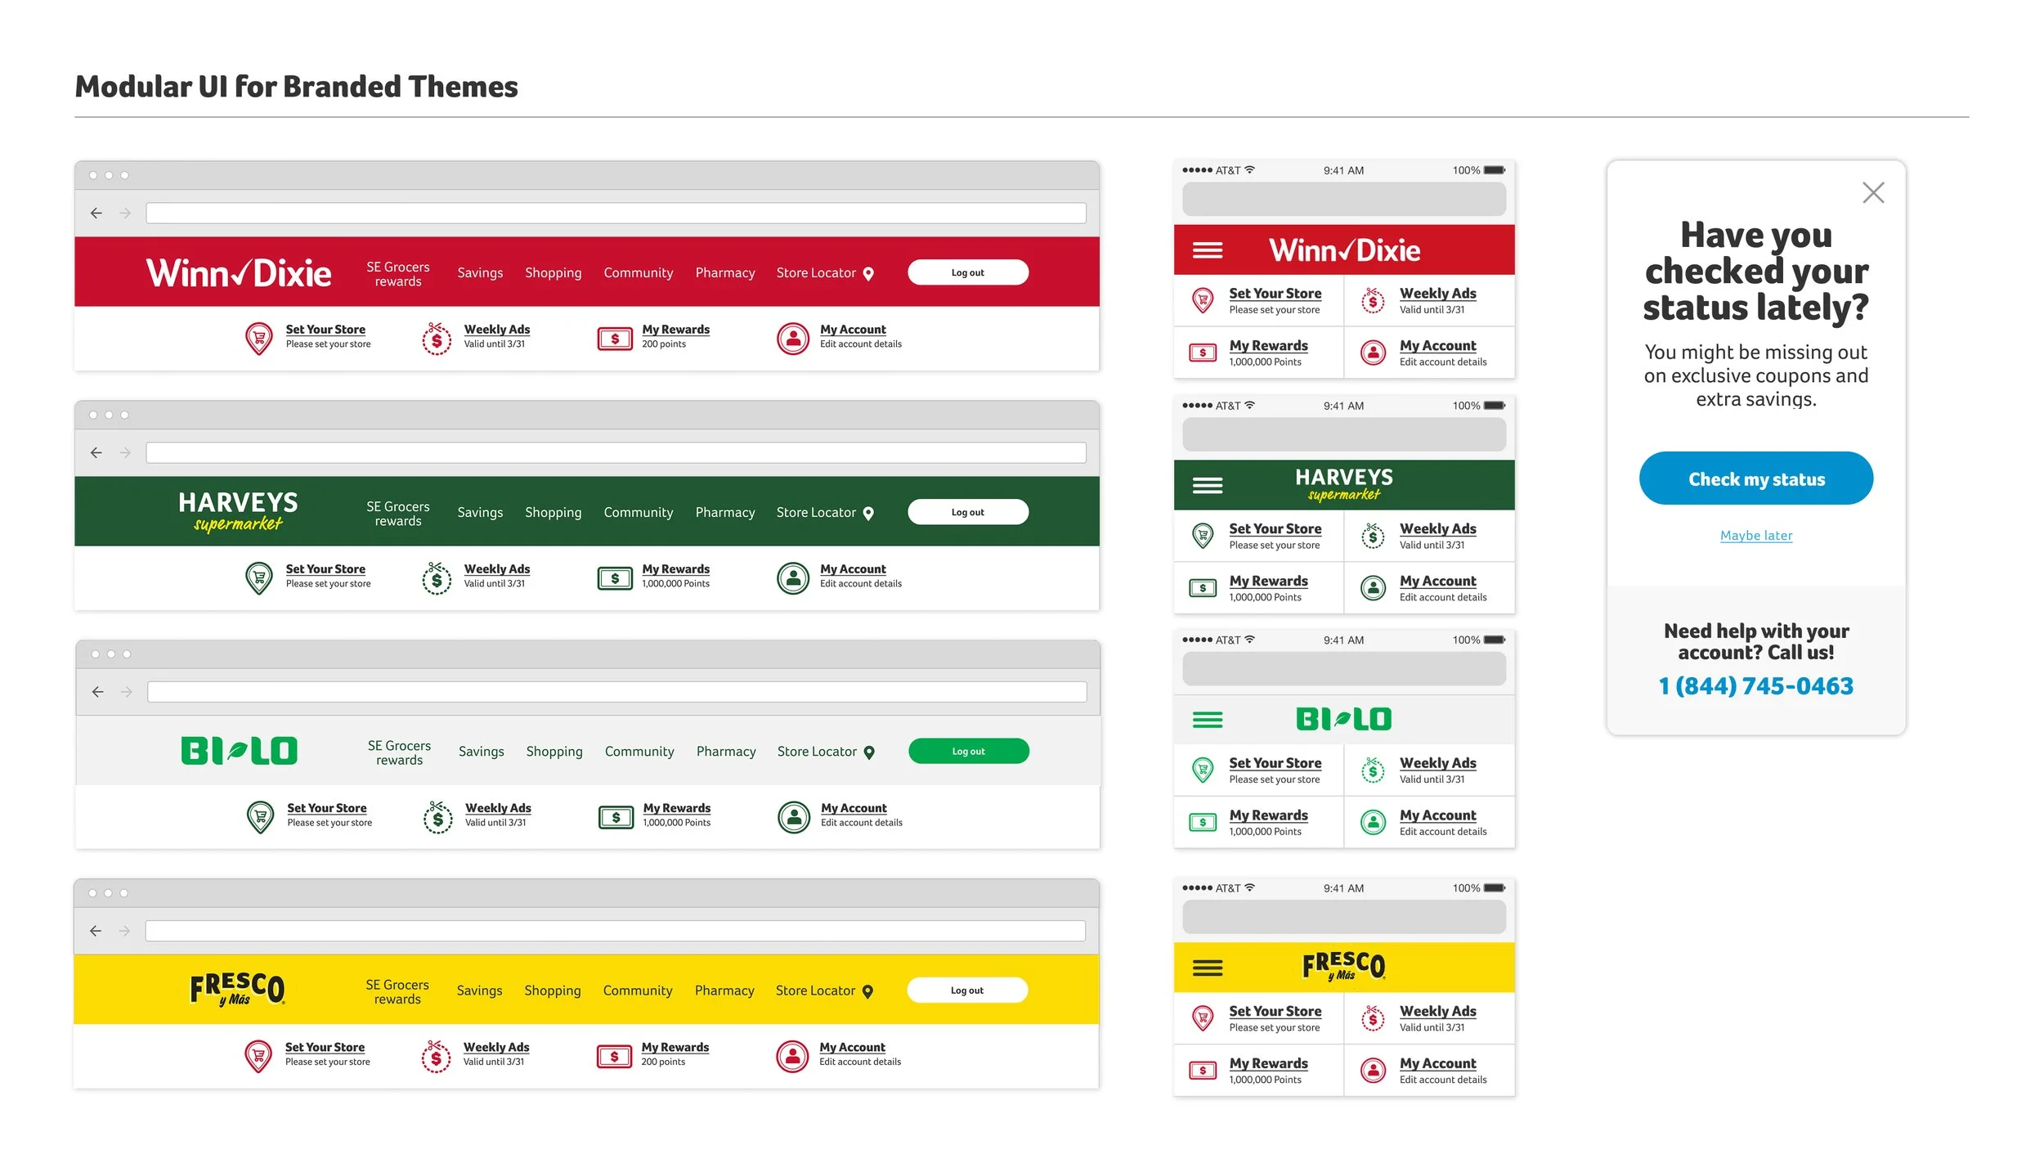Click the gray URL field in Harveys mobile mockup
This screenshot has width=2044, height=1150.
click(x=1344, y=435)
